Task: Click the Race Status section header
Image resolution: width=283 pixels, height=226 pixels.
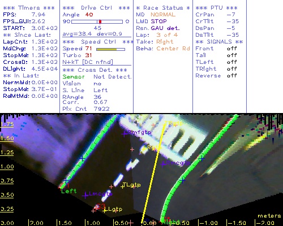Action: (x=163, y=8)
